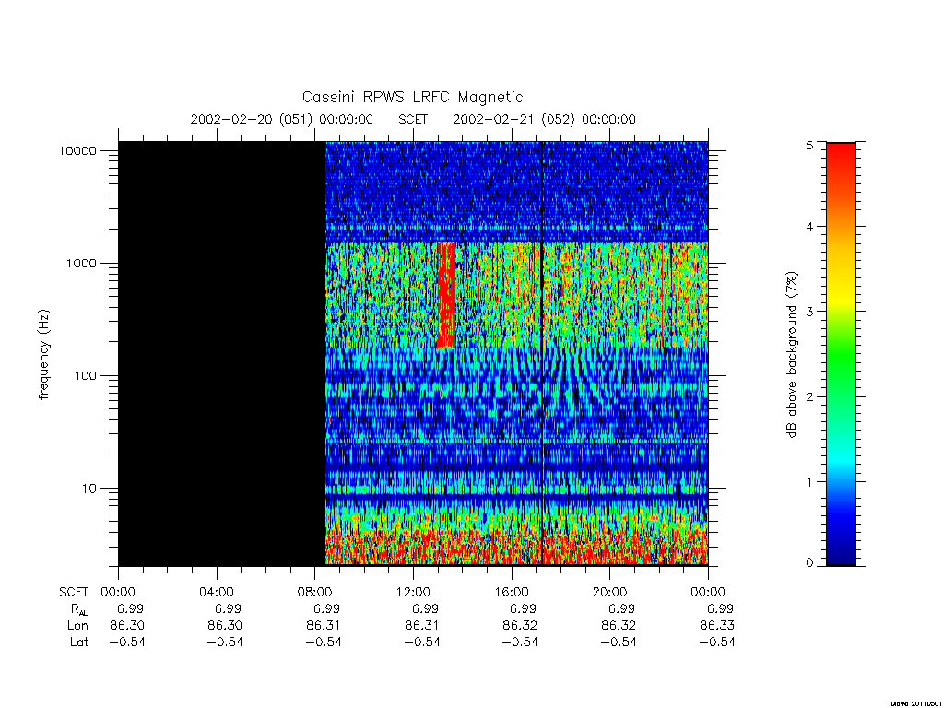Viewport: 944px width, 708px height.
Task: Click the 100 frequency tick label
Action: click(x=85, y=376)
